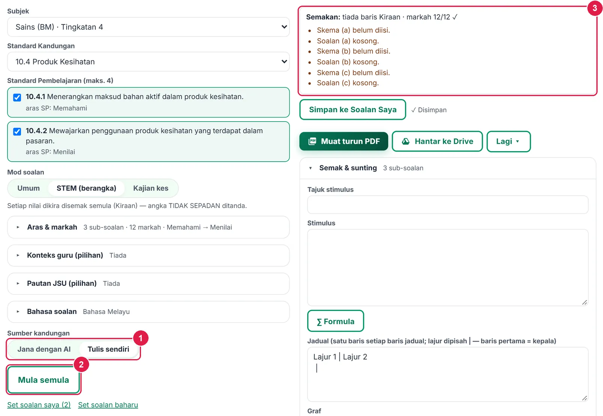This screenshot has height=416, width=603.
Task: Click Simpan ke Soalan Saya button
Action: 353,110
